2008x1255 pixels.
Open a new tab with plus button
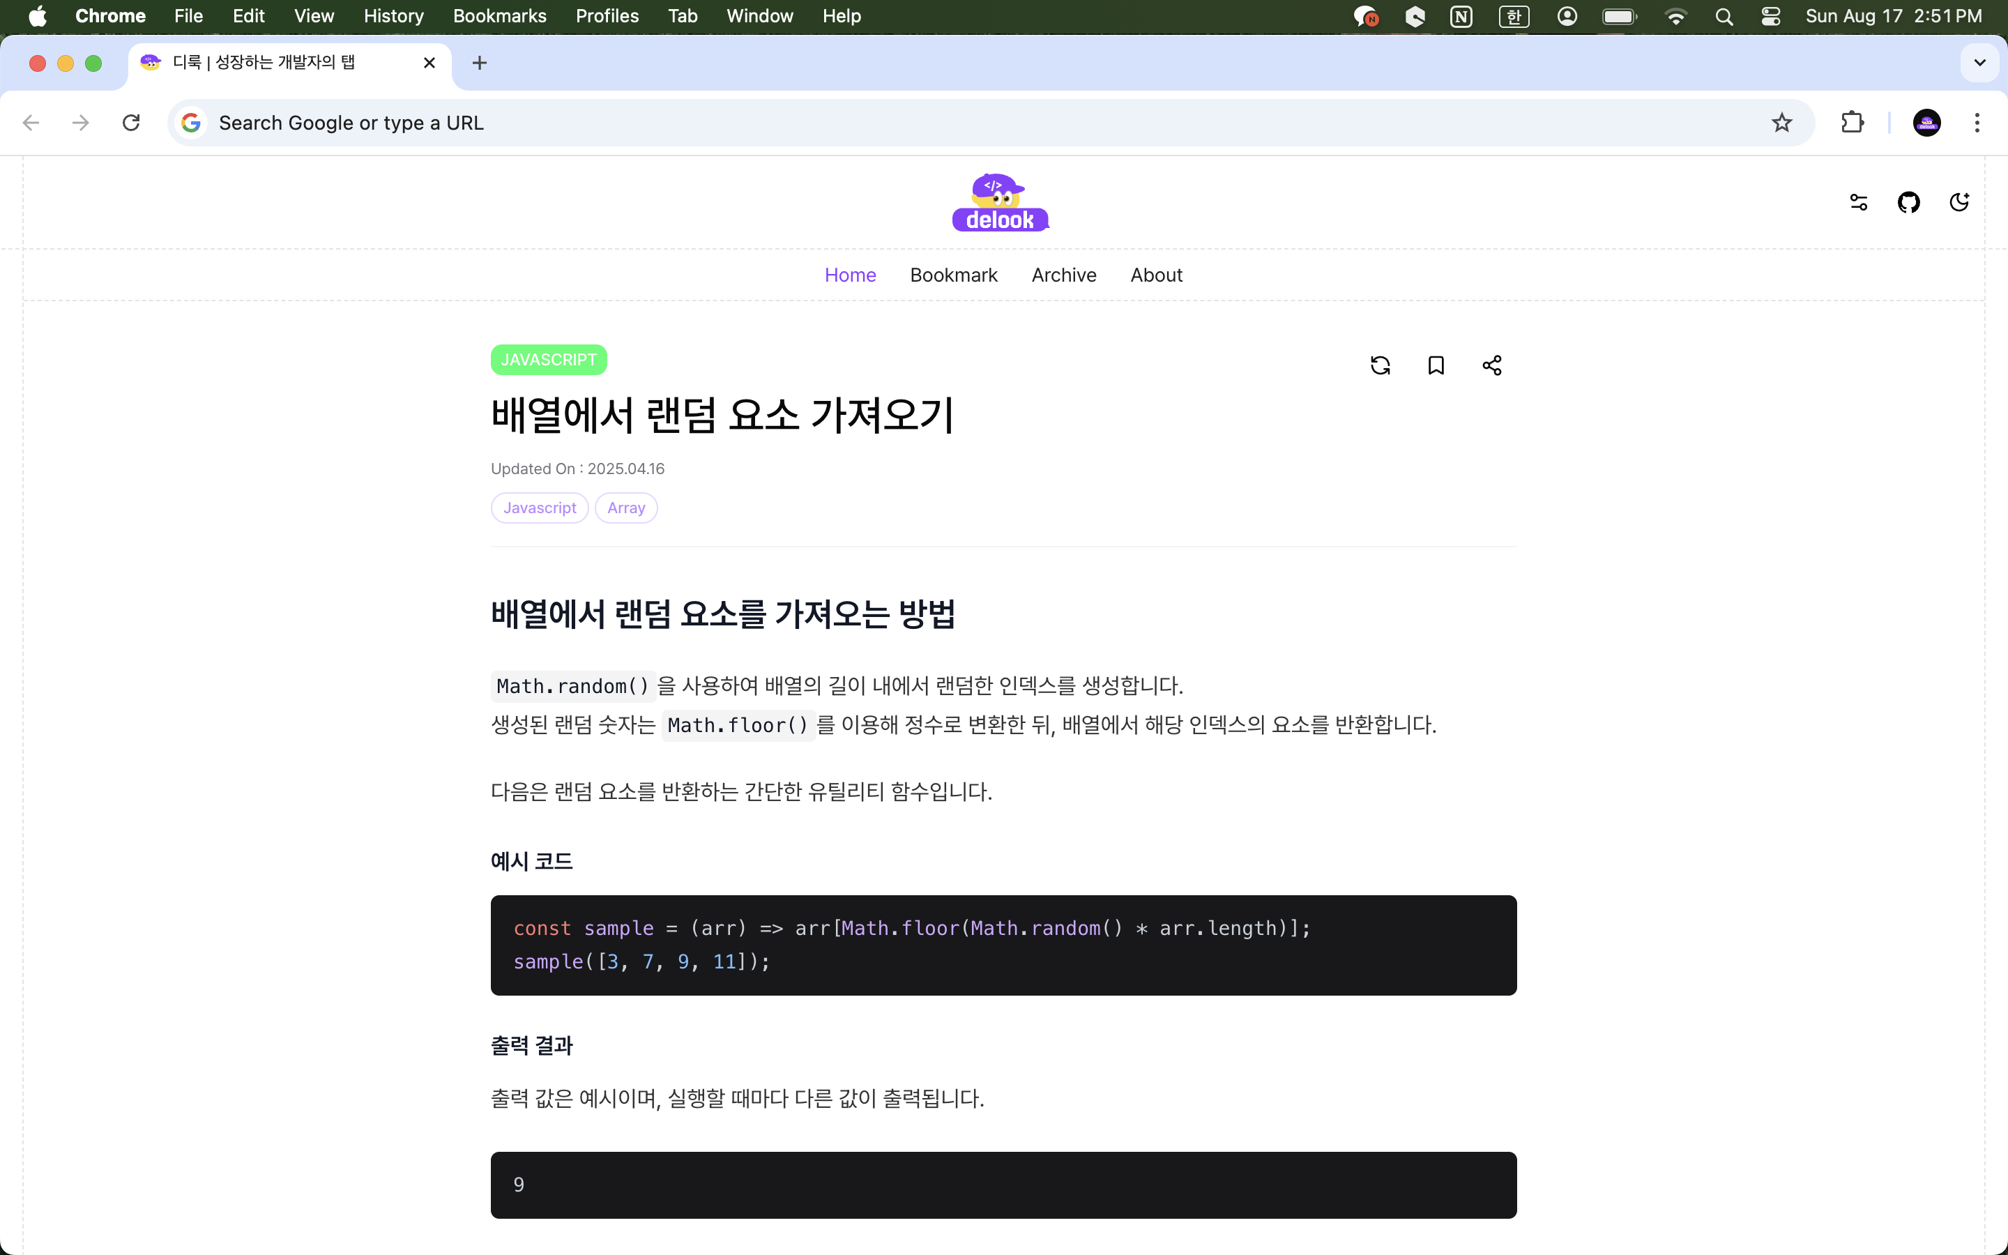click(x=480, y=63)
